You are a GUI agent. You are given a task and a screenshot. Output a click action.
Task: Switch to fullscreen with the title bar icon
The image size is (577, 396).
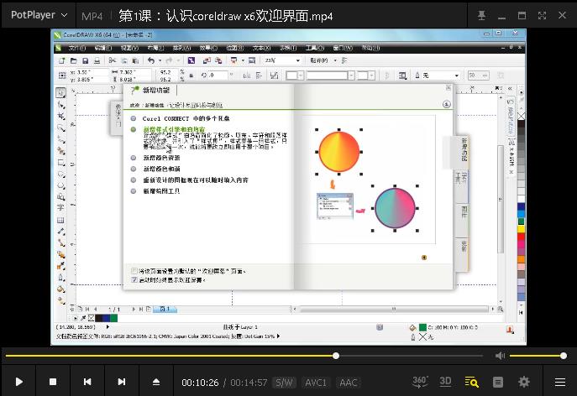tap(542, 15)
